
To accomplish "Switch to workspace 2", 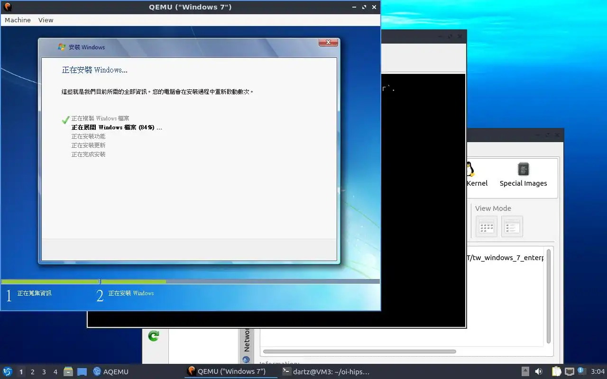I will click(x=32, y=372).
